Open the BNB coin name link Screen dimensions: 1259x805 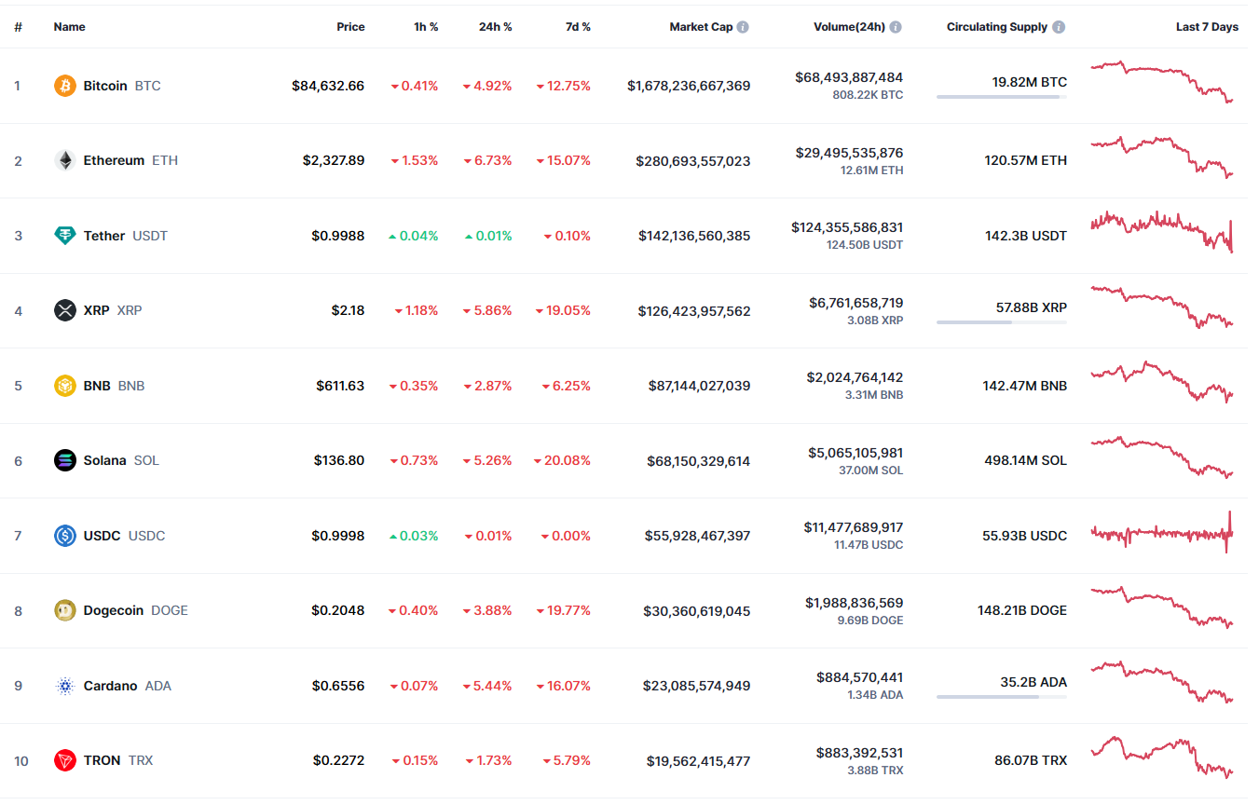click(97, 386)
